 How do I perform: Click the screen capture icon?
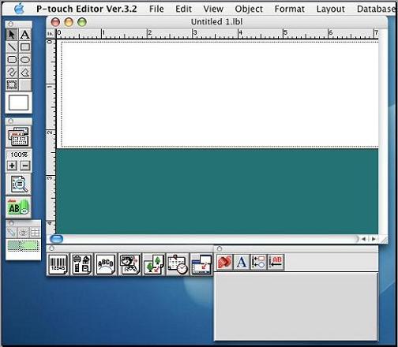(x=201, y=264)
